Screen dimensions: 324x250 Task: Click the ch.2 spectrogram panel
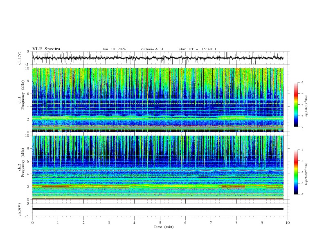coord(157,167)
